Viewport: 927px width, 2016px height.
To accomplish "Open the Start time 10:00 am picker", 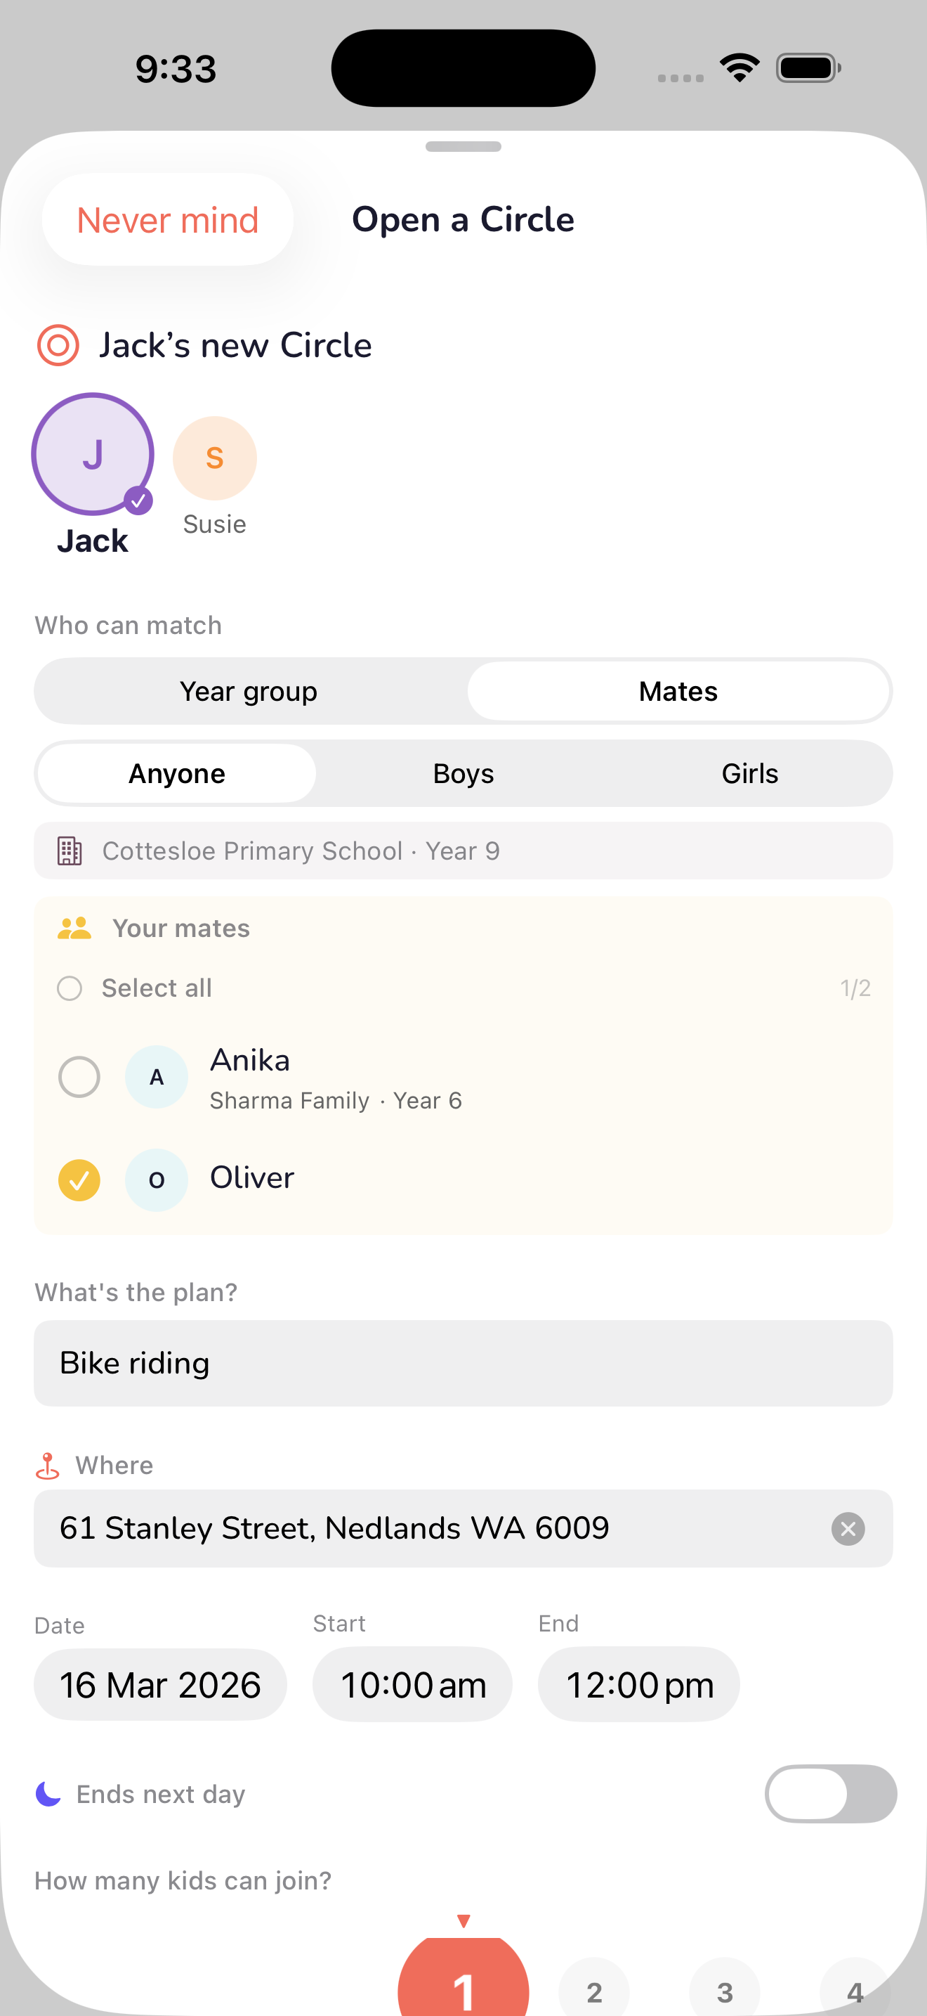I will tap(412, 1685).
